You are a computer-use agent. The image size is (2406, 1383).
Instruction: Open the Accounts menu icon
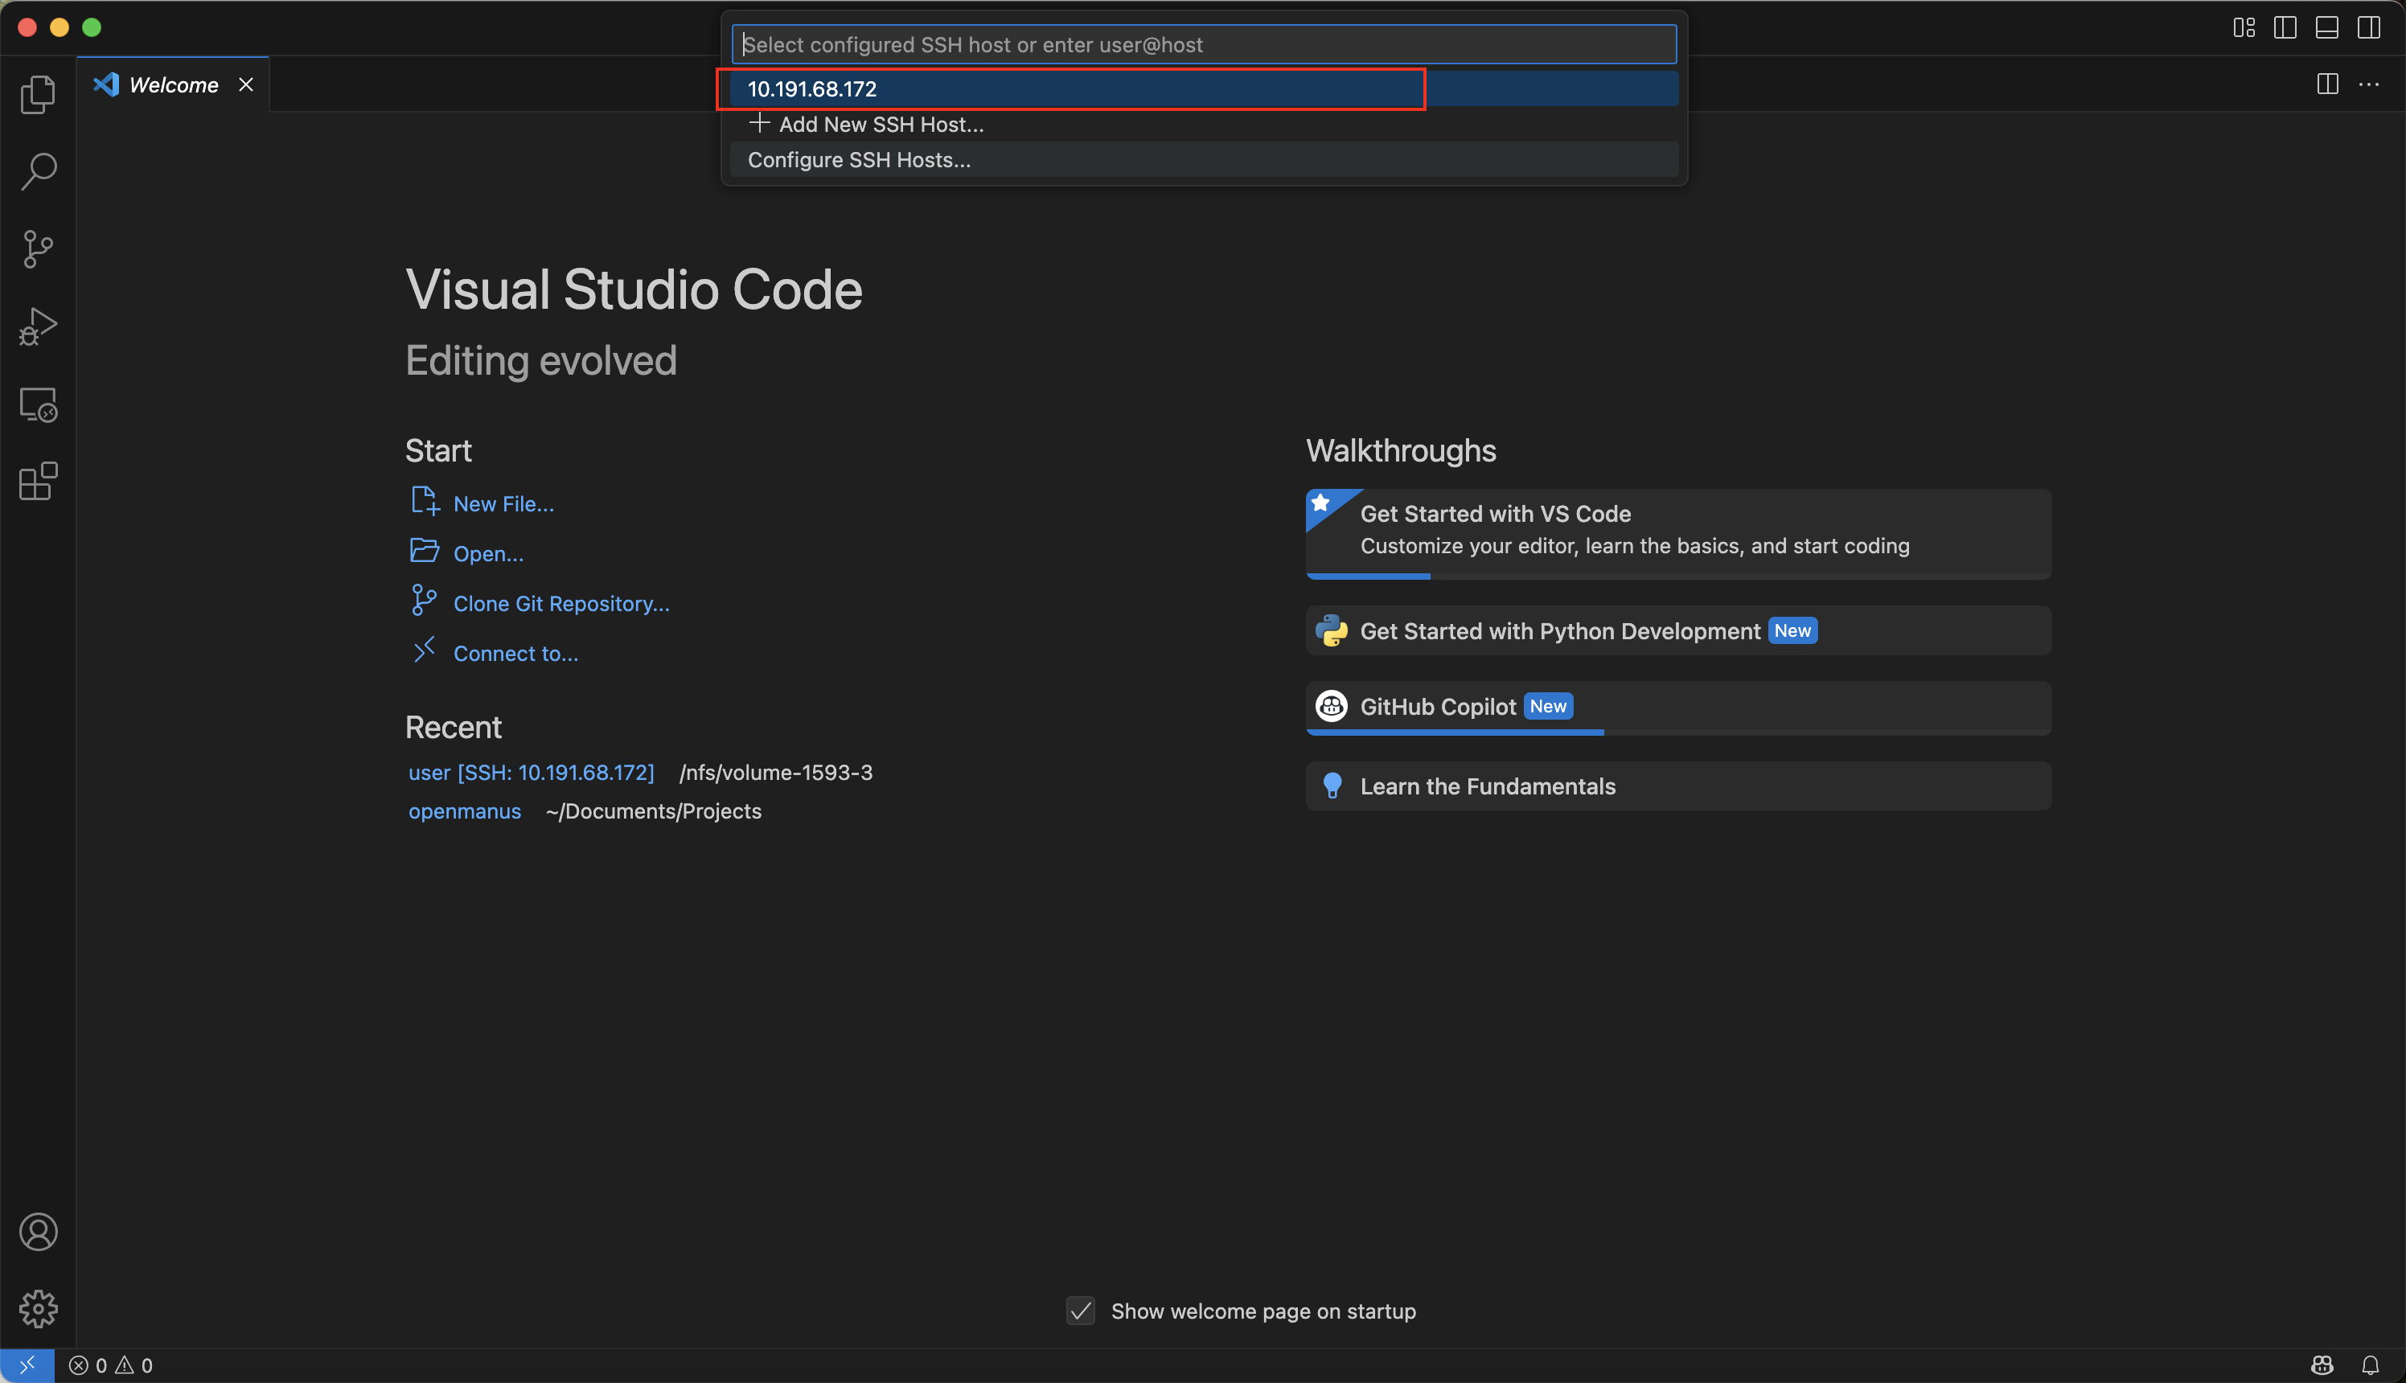click(38, 1232)
